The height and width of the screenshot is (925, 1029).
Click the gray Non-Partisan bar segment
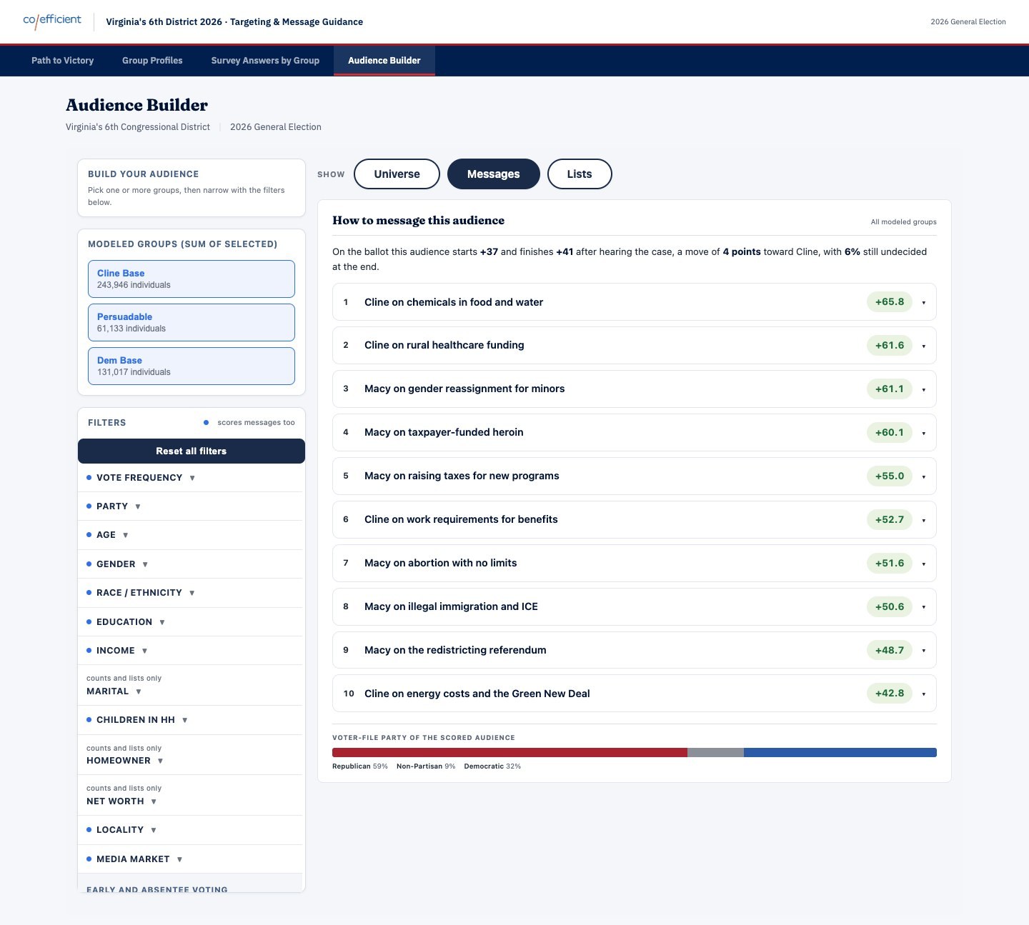click(x=715, y=752)
